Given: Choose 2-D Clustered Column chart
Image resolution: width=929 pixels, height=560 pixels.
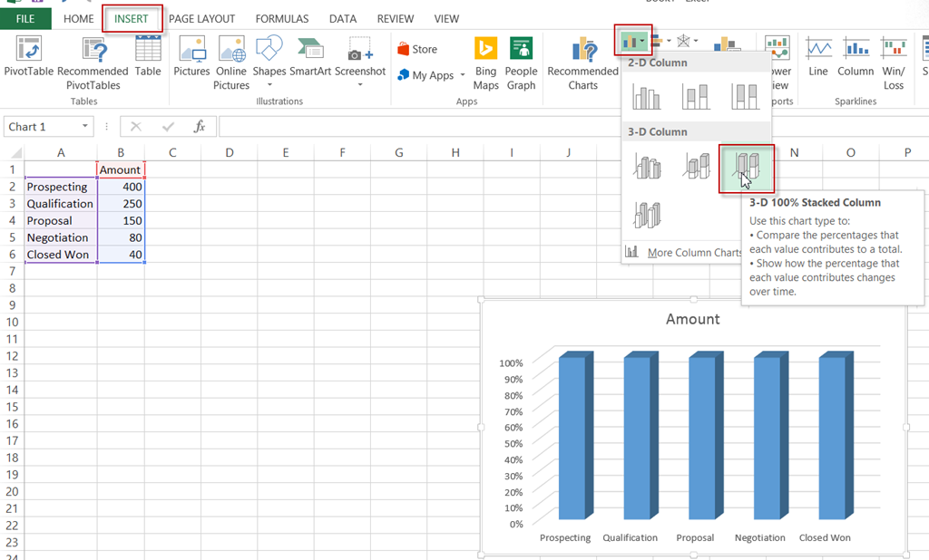Looking at the screenshot, I should pos(646,96).
